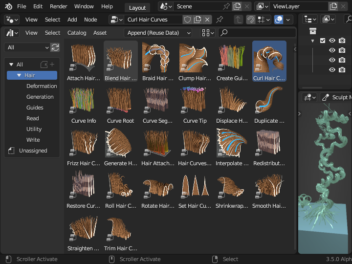Toggle the node tree pin icon

220,20
